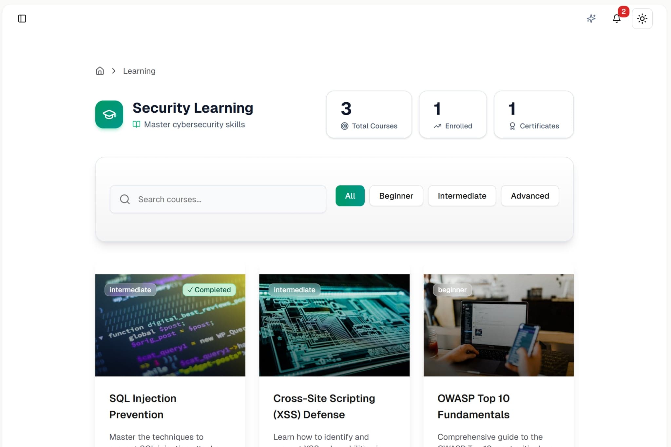
Task: Open the notifications bell
Action: (x=617, y=19)
